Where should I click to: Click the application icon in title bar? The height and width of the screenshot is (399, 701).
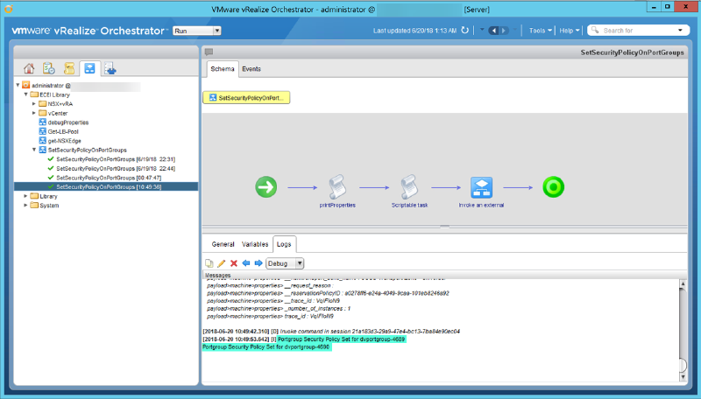[9, 9]
